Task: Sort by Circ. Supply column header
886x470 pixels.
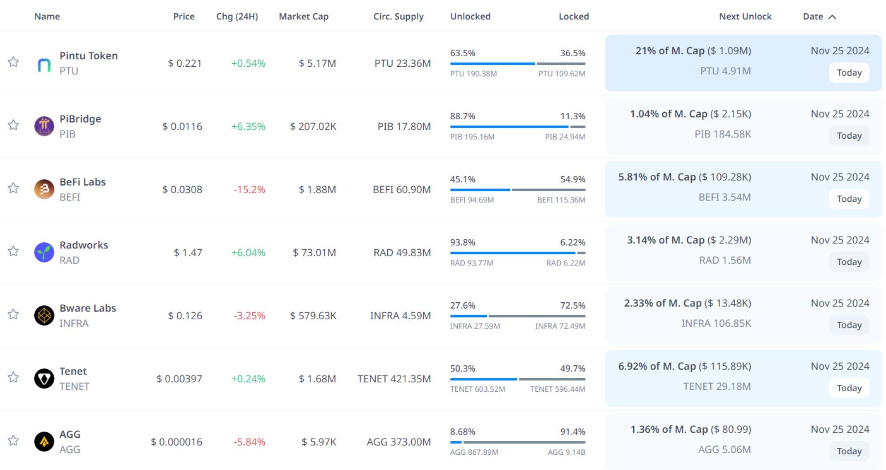Action: [x=398, y=17]
